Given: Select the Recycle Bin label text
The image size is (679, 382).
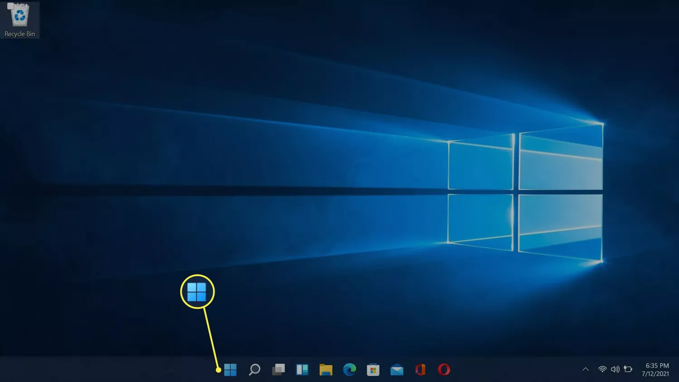Looking at the screenshot, I should 19,33.
